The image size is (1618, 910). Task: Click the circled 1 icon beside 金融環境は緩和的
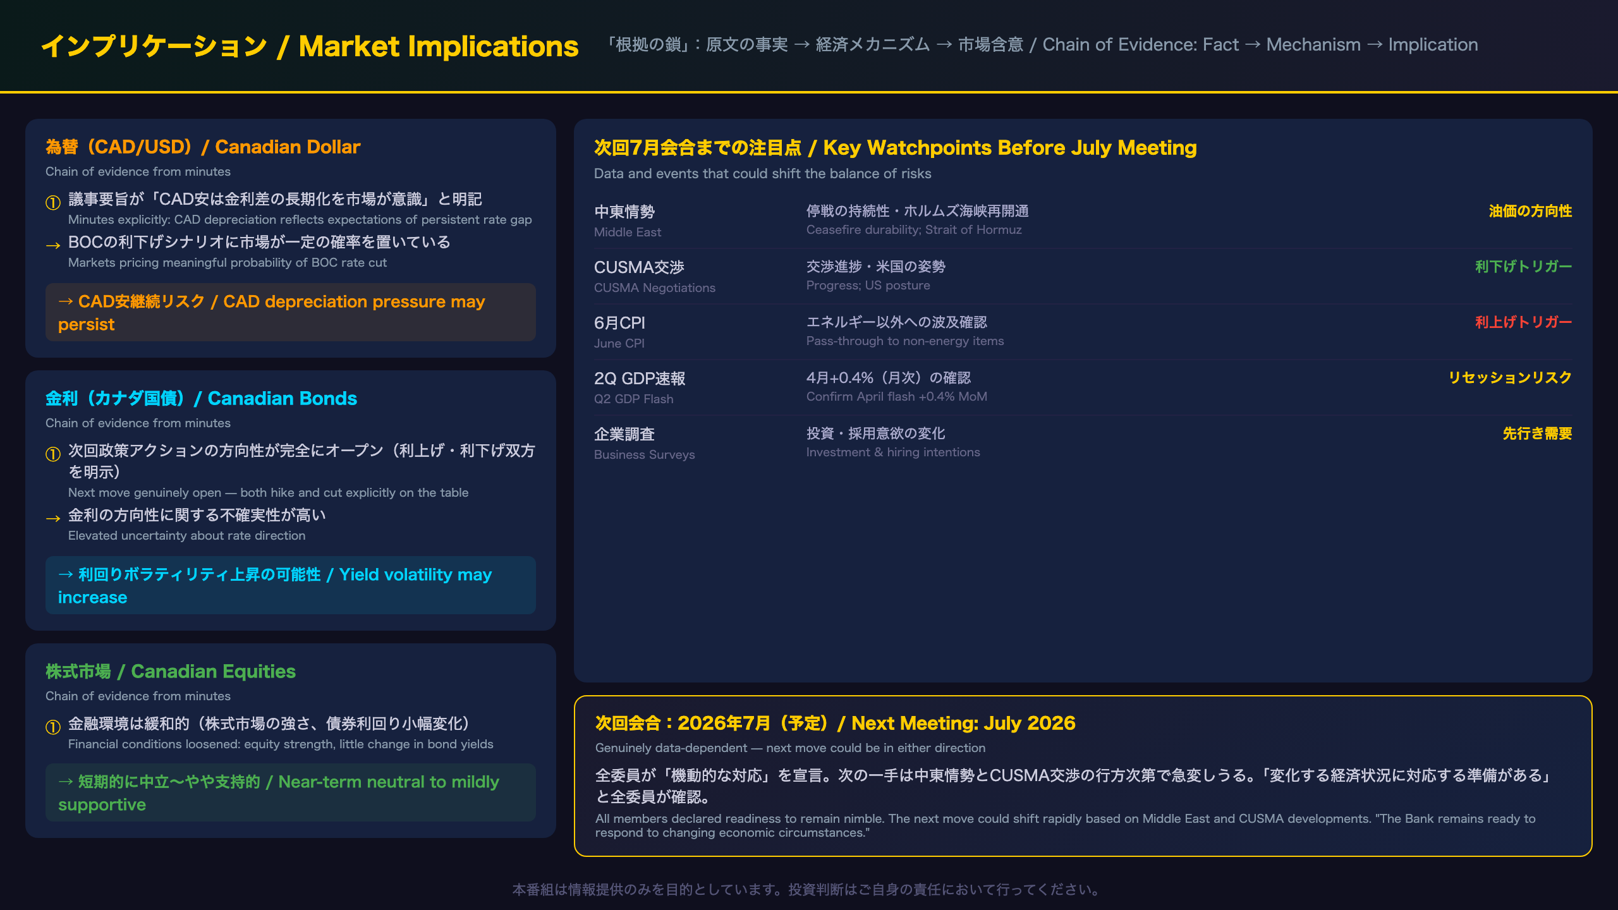[x=53, y=727]
